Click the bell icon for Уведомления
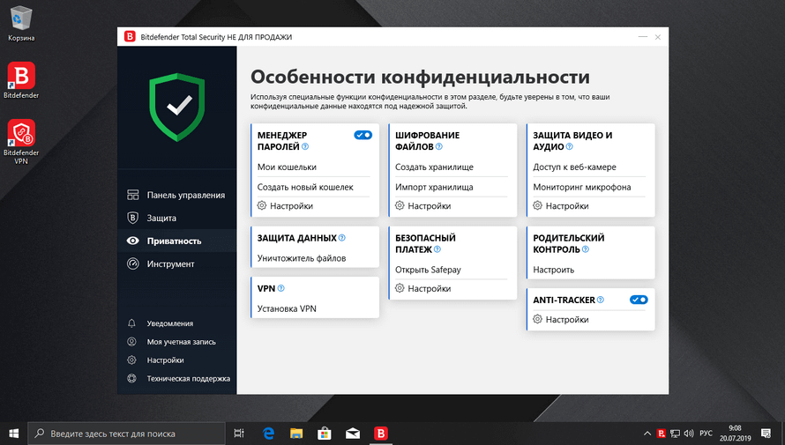785x445 pixels. click(x=131, y=323)
